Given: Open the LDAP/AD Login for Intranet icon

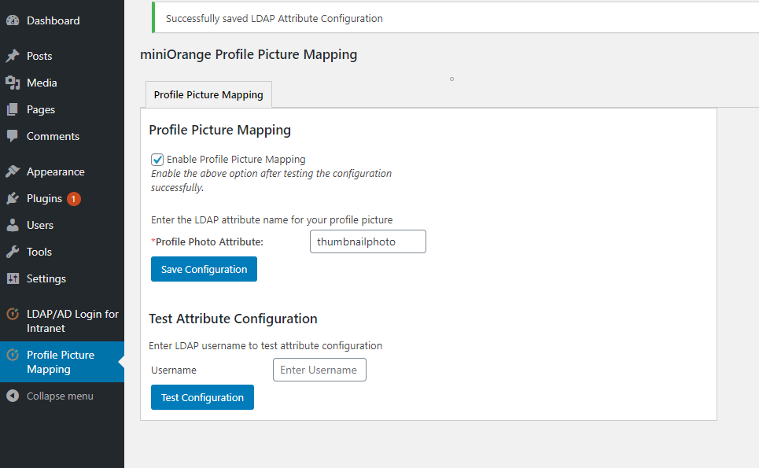Looking at the screenshot, I should (x=13, y=314).
